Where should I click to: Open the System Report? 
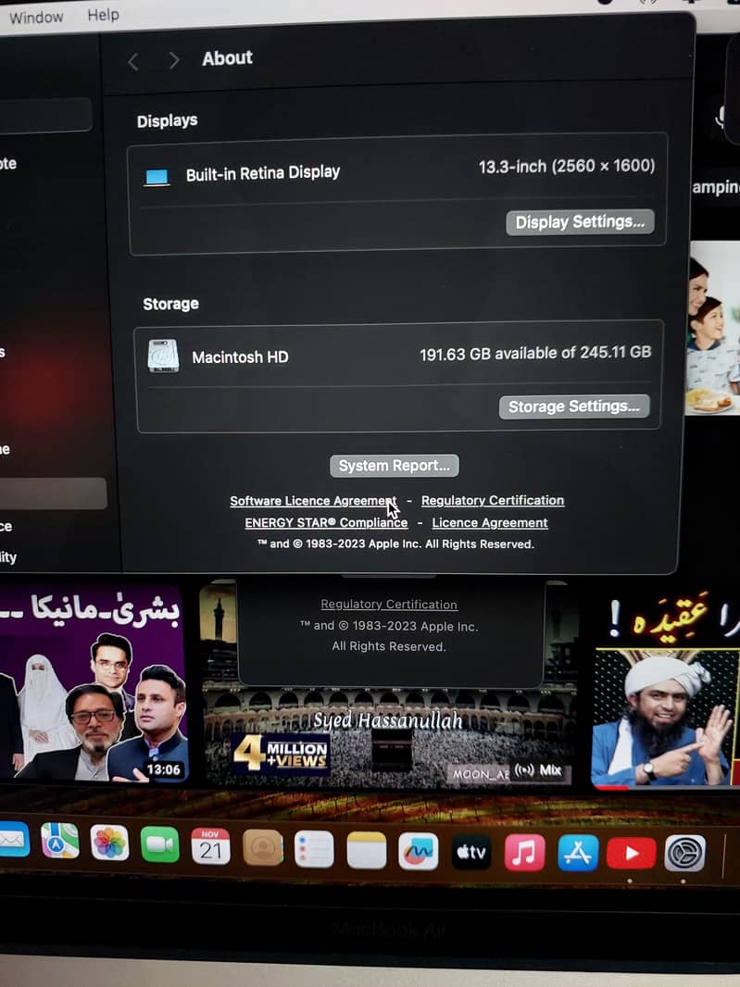pyautogui.click(x=395, y=466)
